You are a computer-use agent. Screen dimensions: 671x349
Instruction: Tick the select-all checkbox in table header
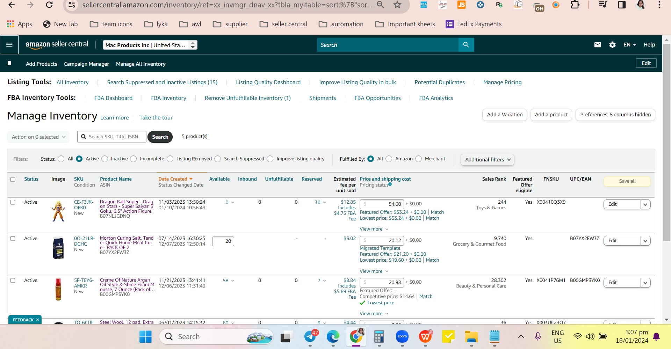coord(13,180)
